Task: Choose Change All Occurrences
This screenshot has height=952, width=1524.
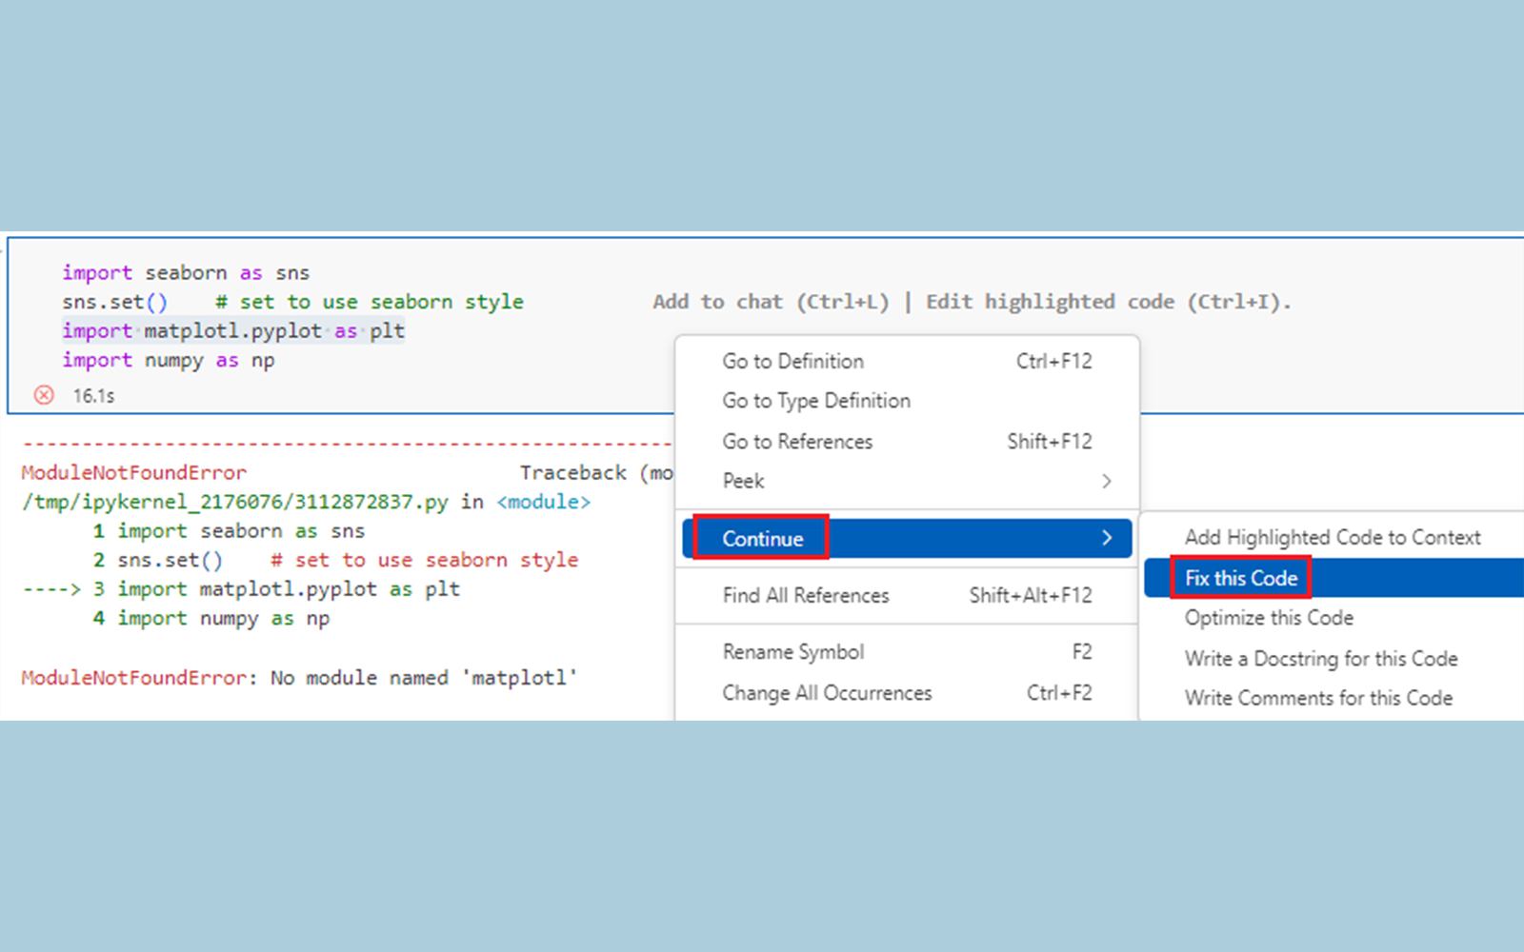Action: 826,693
